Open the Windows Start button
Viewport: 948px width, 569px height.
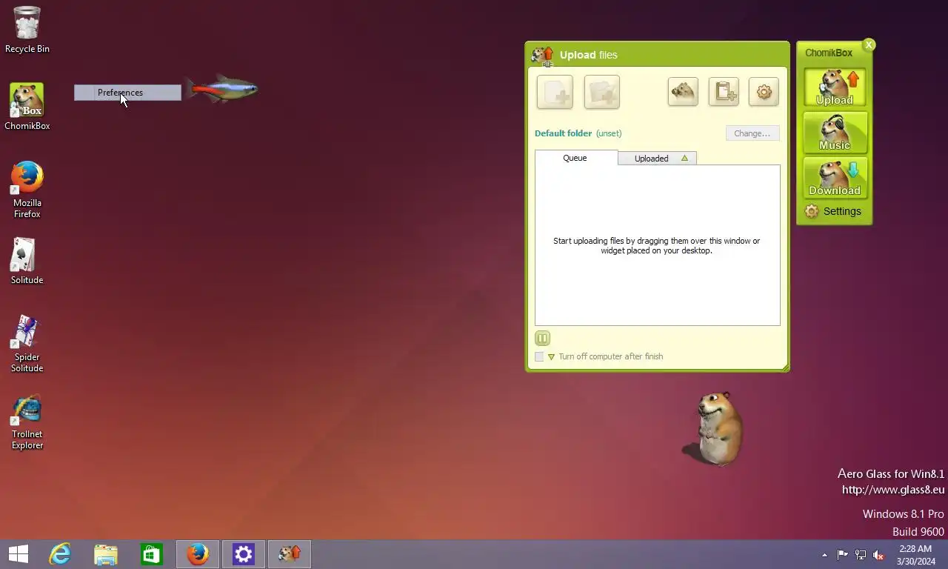pyautogui.click(x=19, y=554)
